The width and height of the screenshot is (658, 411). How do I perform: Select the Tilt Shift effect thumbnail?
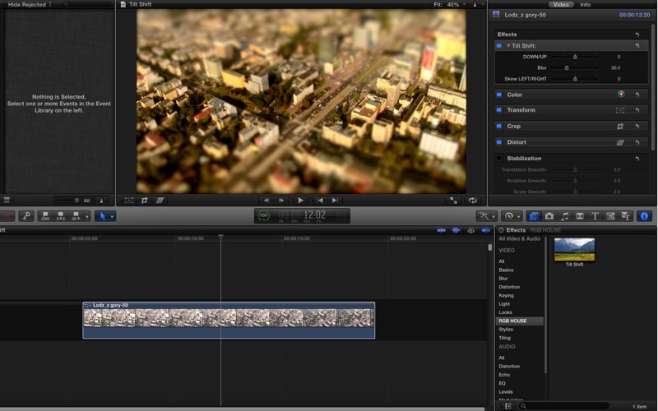tap(574, 249)
